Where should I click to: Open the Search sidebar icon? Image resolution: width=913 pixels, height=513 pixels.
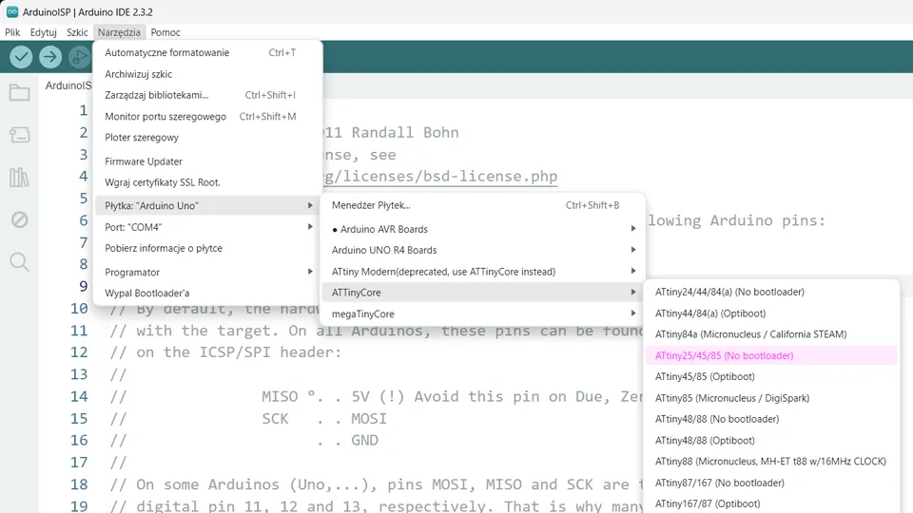19,262
